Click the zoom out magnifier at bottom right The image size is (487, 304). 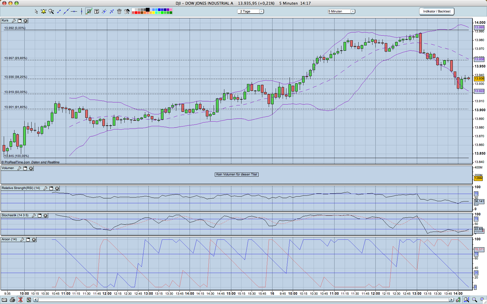coord(475,300)
